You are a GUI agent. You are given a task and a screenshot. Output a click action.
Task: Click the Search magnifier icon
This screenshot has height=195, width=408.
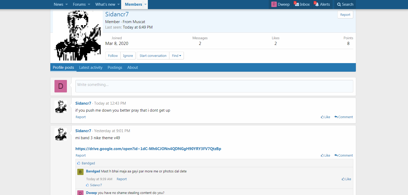point(339,4)
